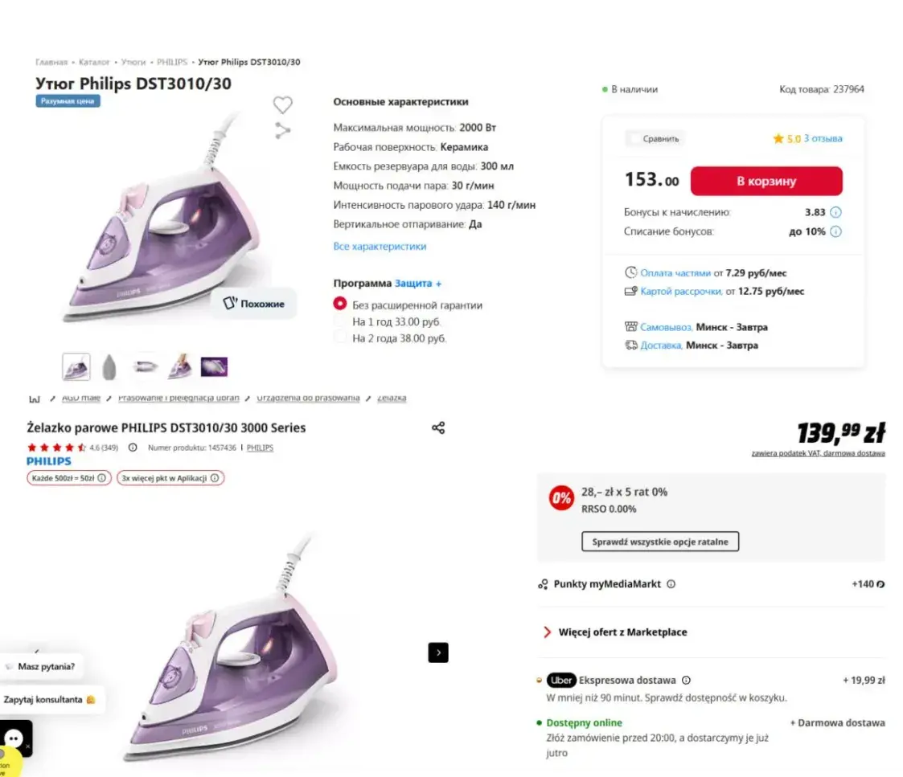Expand Więcej ofert z Marketplace
Viewport: 903px width, 777px height.
pos(622,632)
